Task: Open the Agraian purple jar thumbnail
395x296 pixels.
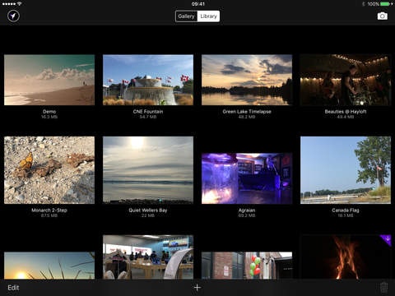Action: 247,178
